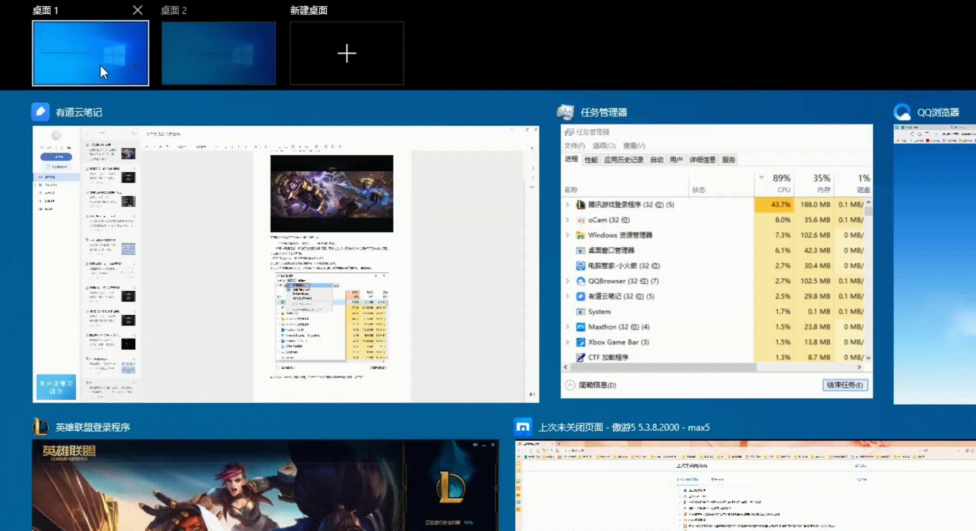Image resolution: width=976 pixels, height=531 pixels.
Task: Click the Windows 资源管理器 folder icon
Action: [580, 235]
